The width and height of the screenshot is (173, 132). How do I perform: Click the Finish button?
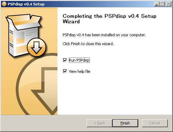[125, 123]
